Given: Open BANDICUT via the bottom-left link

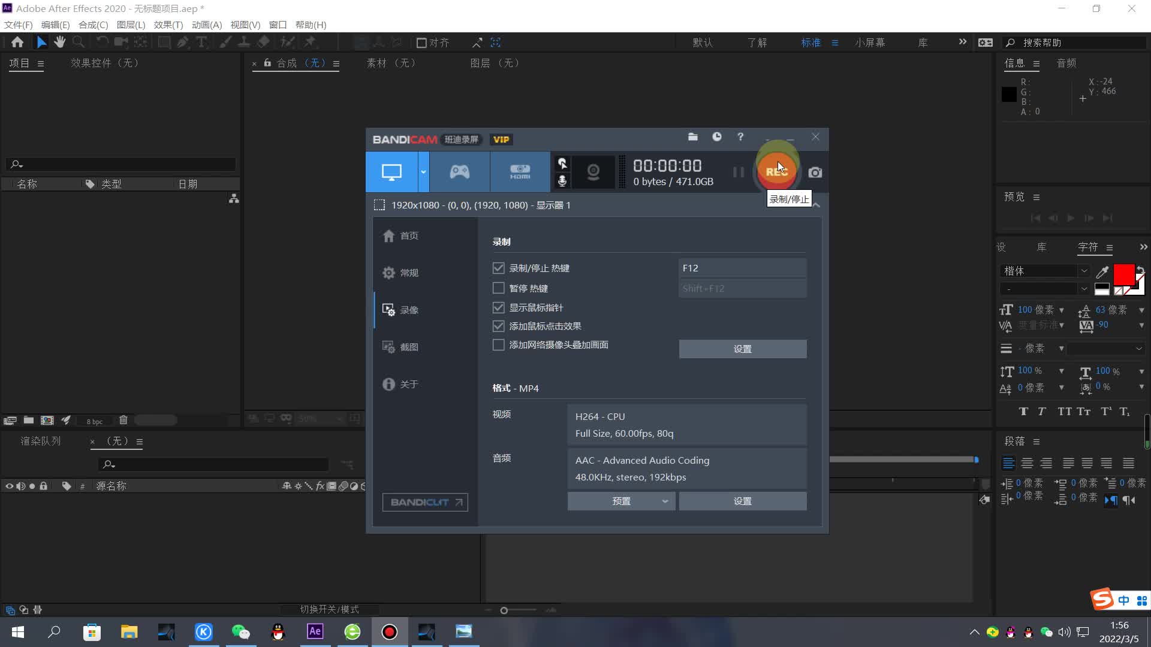Looking at the screenshot, I should click(425, 502).
